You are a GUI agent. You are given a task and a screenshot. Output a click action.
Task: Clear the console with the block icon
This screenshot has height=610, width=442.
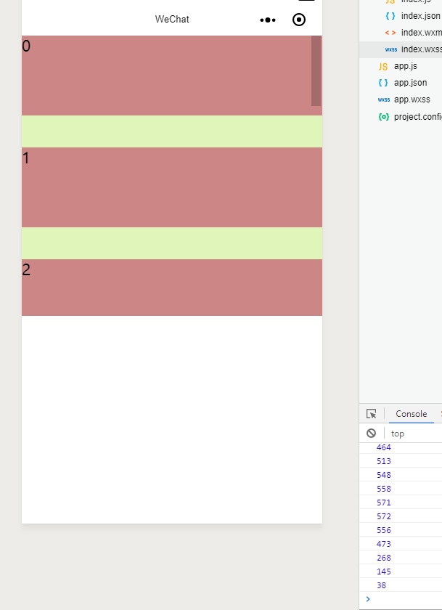[x=372, y=433]
